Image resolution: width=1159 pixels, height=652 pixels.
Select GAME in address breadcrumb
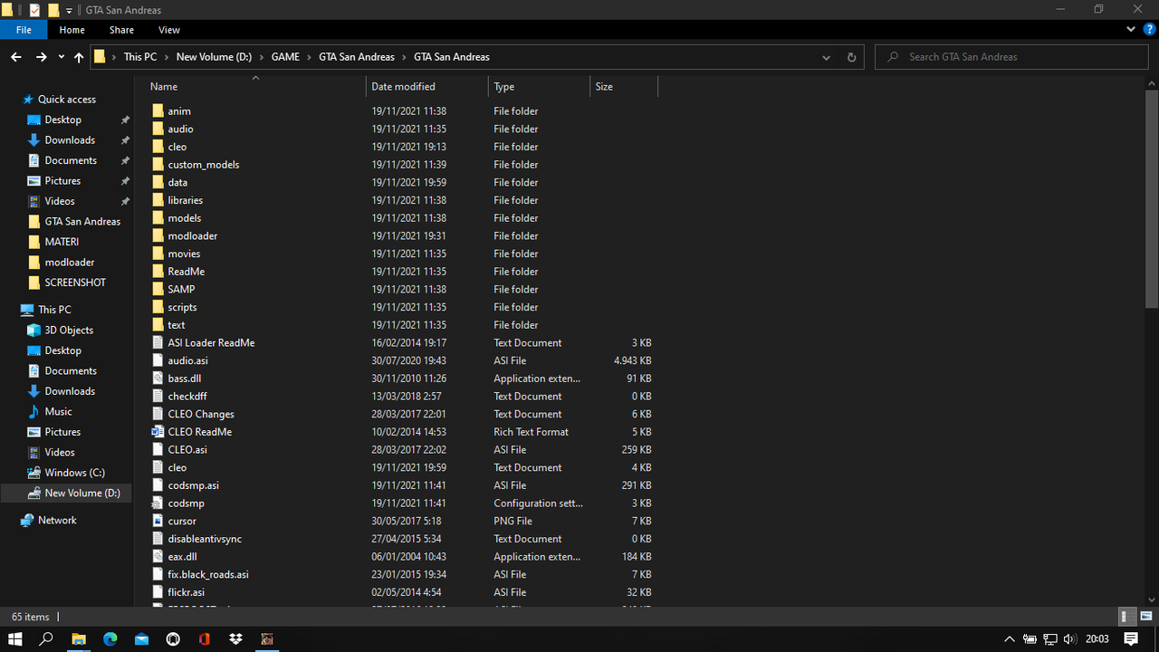pyautogui.click(x=285, y=57)
